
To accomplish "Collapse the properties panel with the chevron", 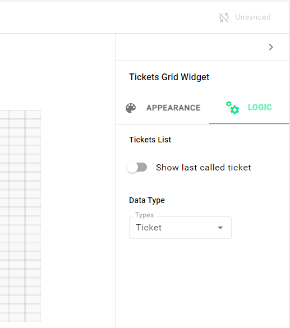I will coord(271,47).
